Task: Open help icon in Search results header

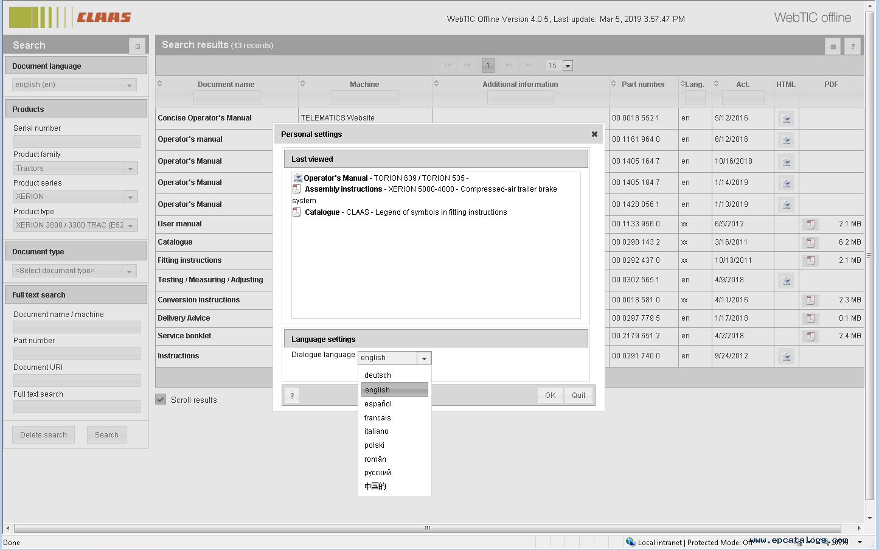Action: pyautogui.click(x=853, y=46)
